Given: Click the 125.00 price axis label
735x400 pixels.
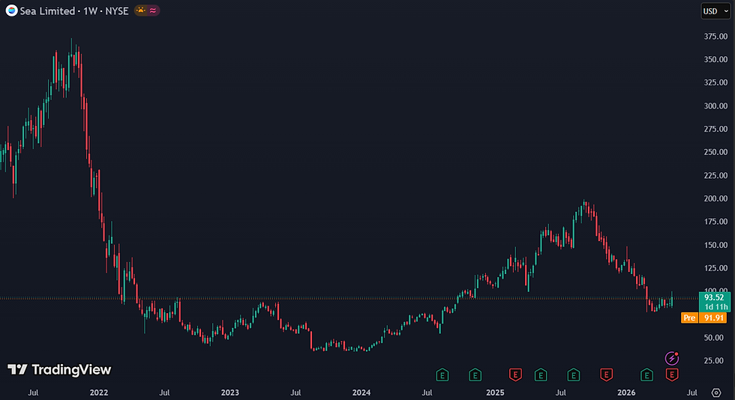Looking at the screenshot, I should (715, 268).
